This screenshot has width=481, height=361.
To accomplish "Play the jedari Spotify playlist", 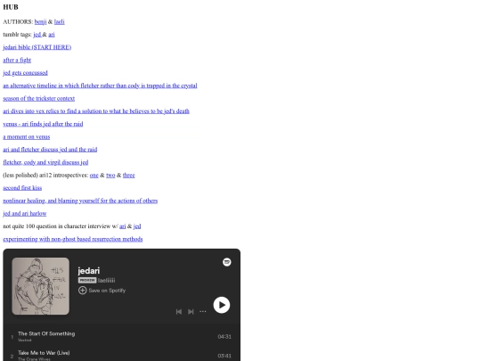I will tap(222, 305).
